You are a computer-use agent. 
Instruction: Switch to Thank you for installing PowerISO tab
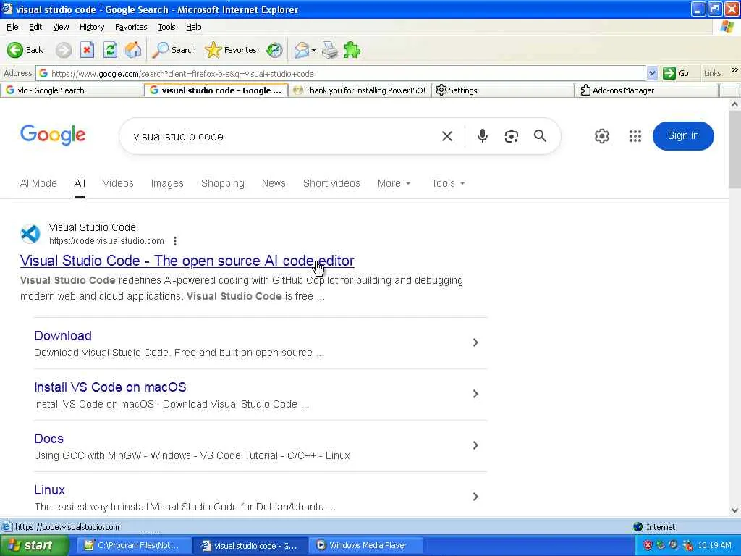tap(360, 90)
